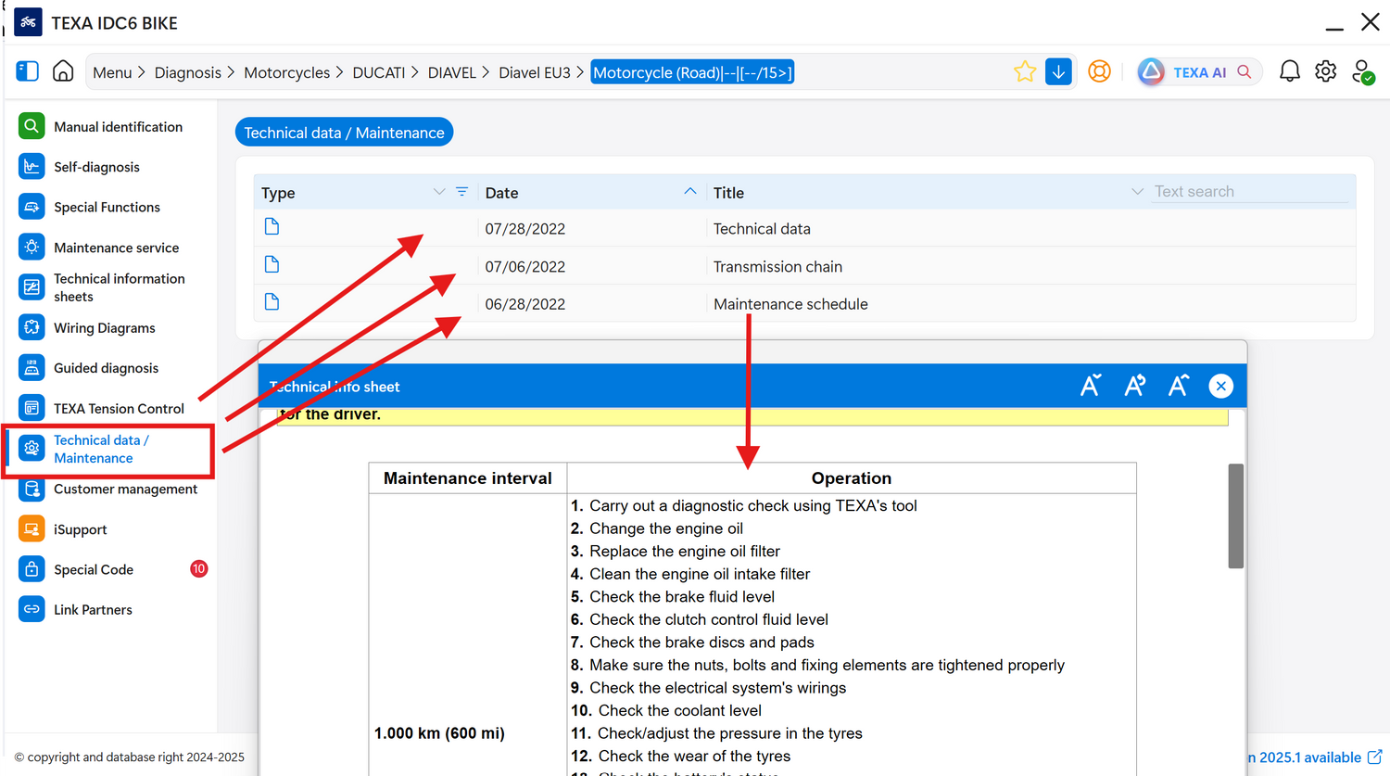This screenshot has width=1390, height=776.
Task: Open Special Functions
Action: pos(107,208)
